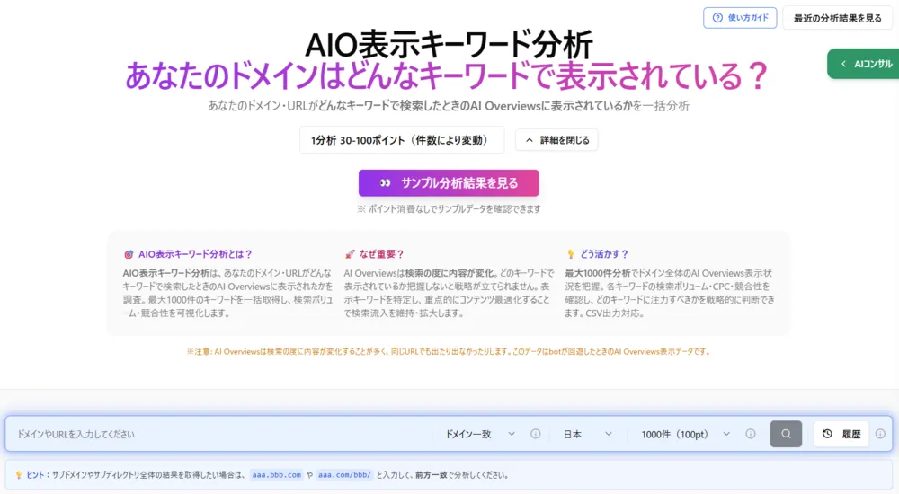899x494 pixels.
Task: Click the 1分析 30-100ポイント badge
Action: coord(401,140)
